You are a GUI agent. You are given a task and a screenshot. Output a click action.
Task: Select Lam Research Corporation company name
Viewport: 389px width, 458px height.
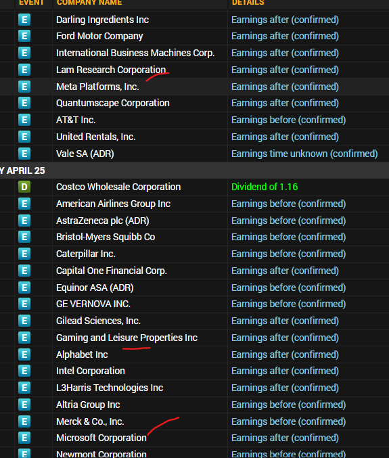tap(111, 70)
